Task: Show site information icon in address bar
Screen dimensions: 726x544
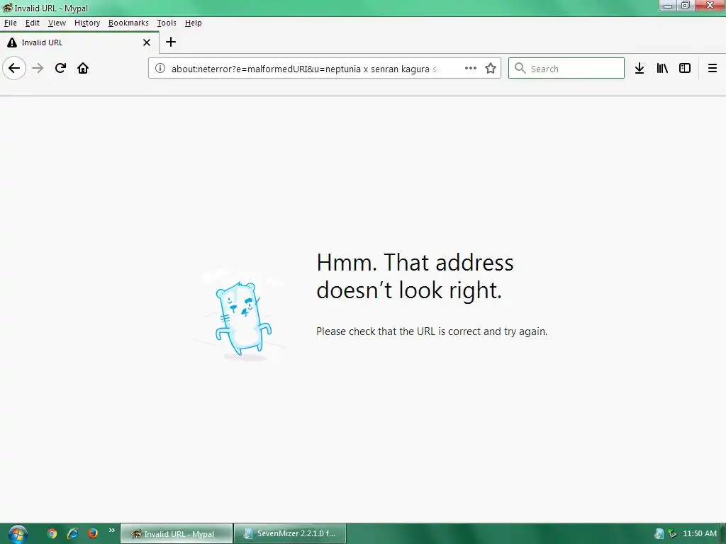Action: point(160,69)
